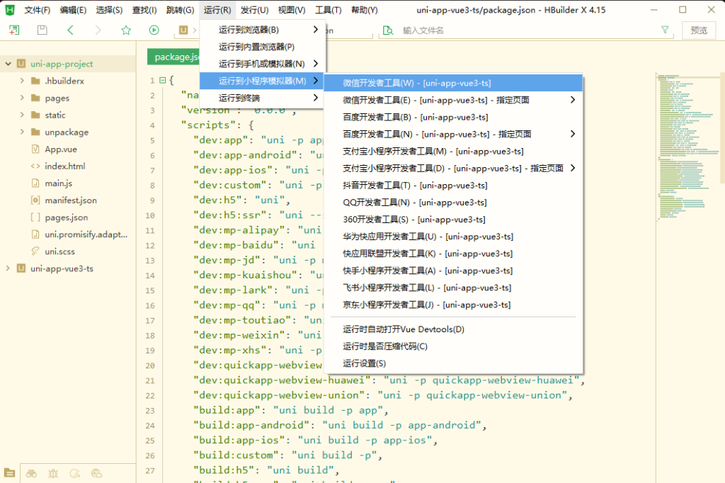Click the star bookmark toolbar icon
The height and width of the screenshot is (483, 725).
[x=126, y=30]
